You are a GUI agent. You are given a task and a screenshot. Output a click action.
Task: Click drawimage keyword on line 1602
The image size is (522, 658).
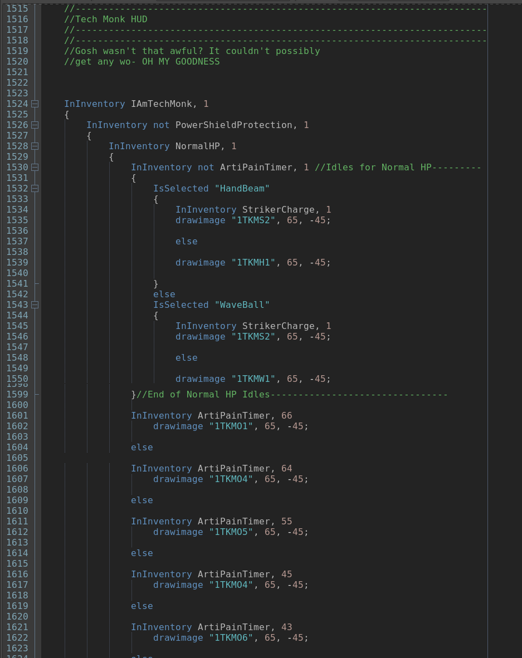click(178, 426)
